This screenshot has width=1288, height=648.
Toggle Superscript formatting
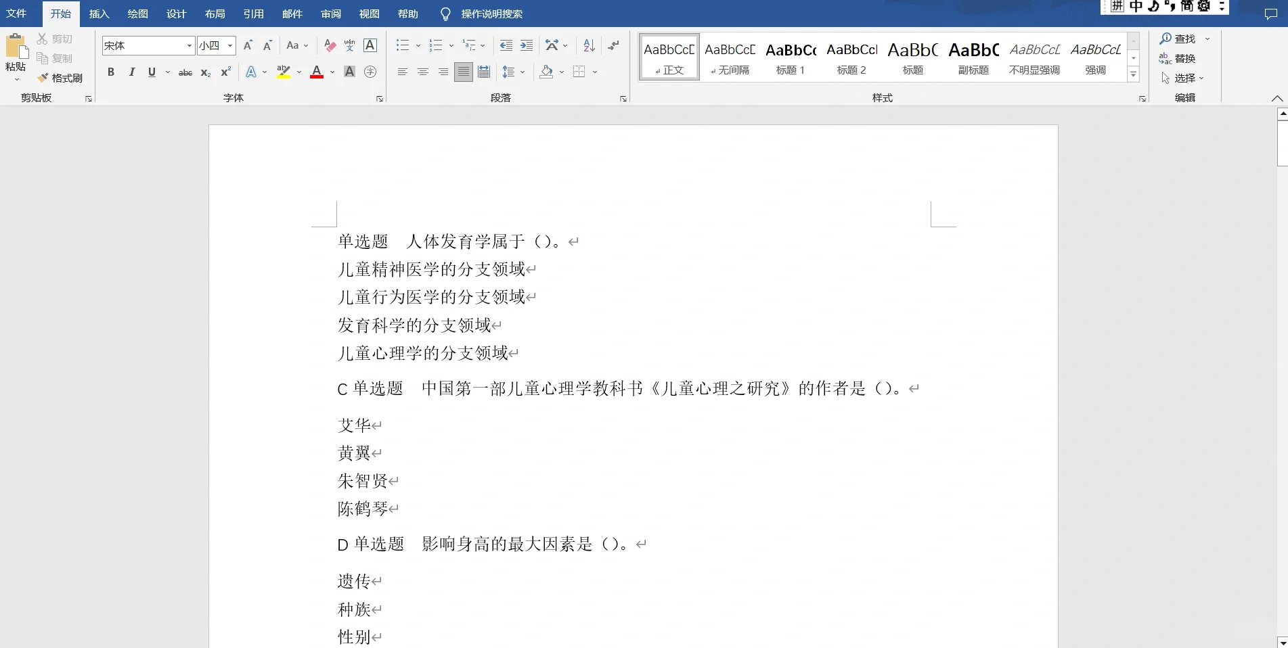point(226,72)
